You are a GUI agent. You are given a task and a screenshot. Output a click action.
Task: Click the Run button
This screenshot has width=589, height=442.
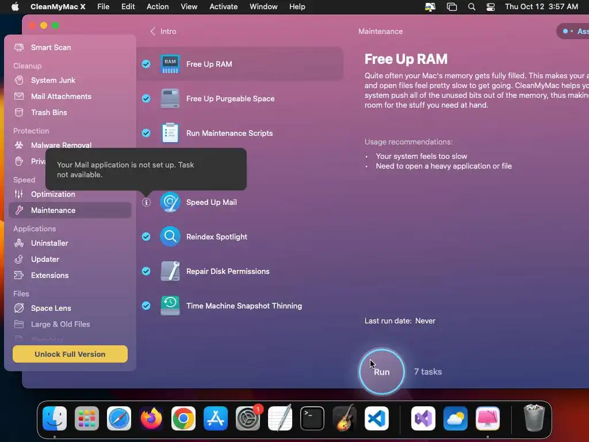(382, 371)
